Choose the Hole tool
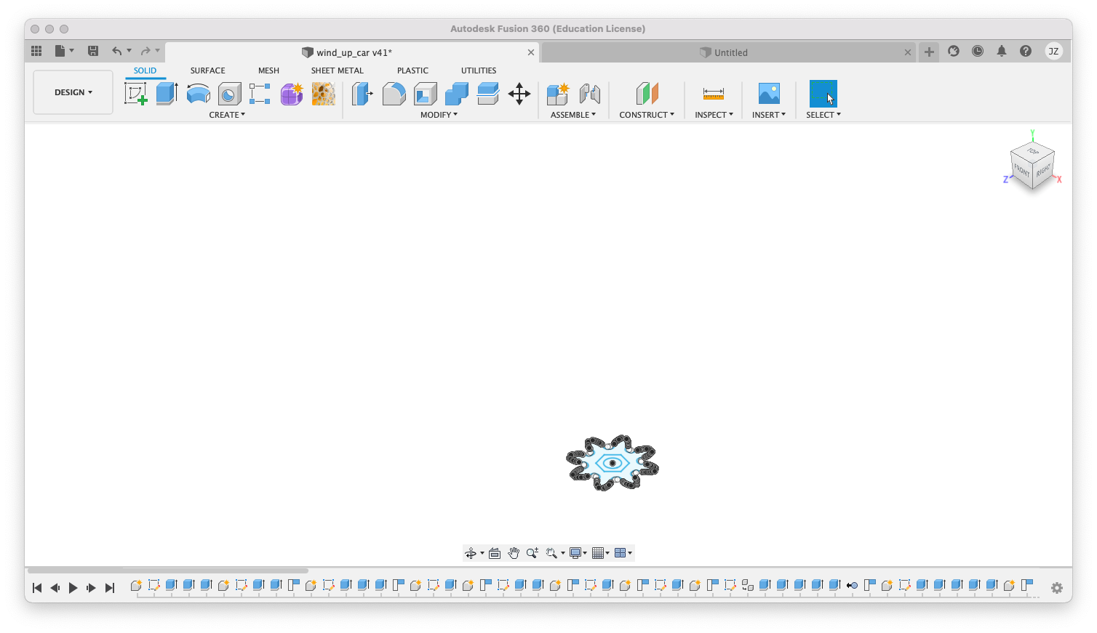This screenshot has width=1097, height=633. [x=230, y=94]
